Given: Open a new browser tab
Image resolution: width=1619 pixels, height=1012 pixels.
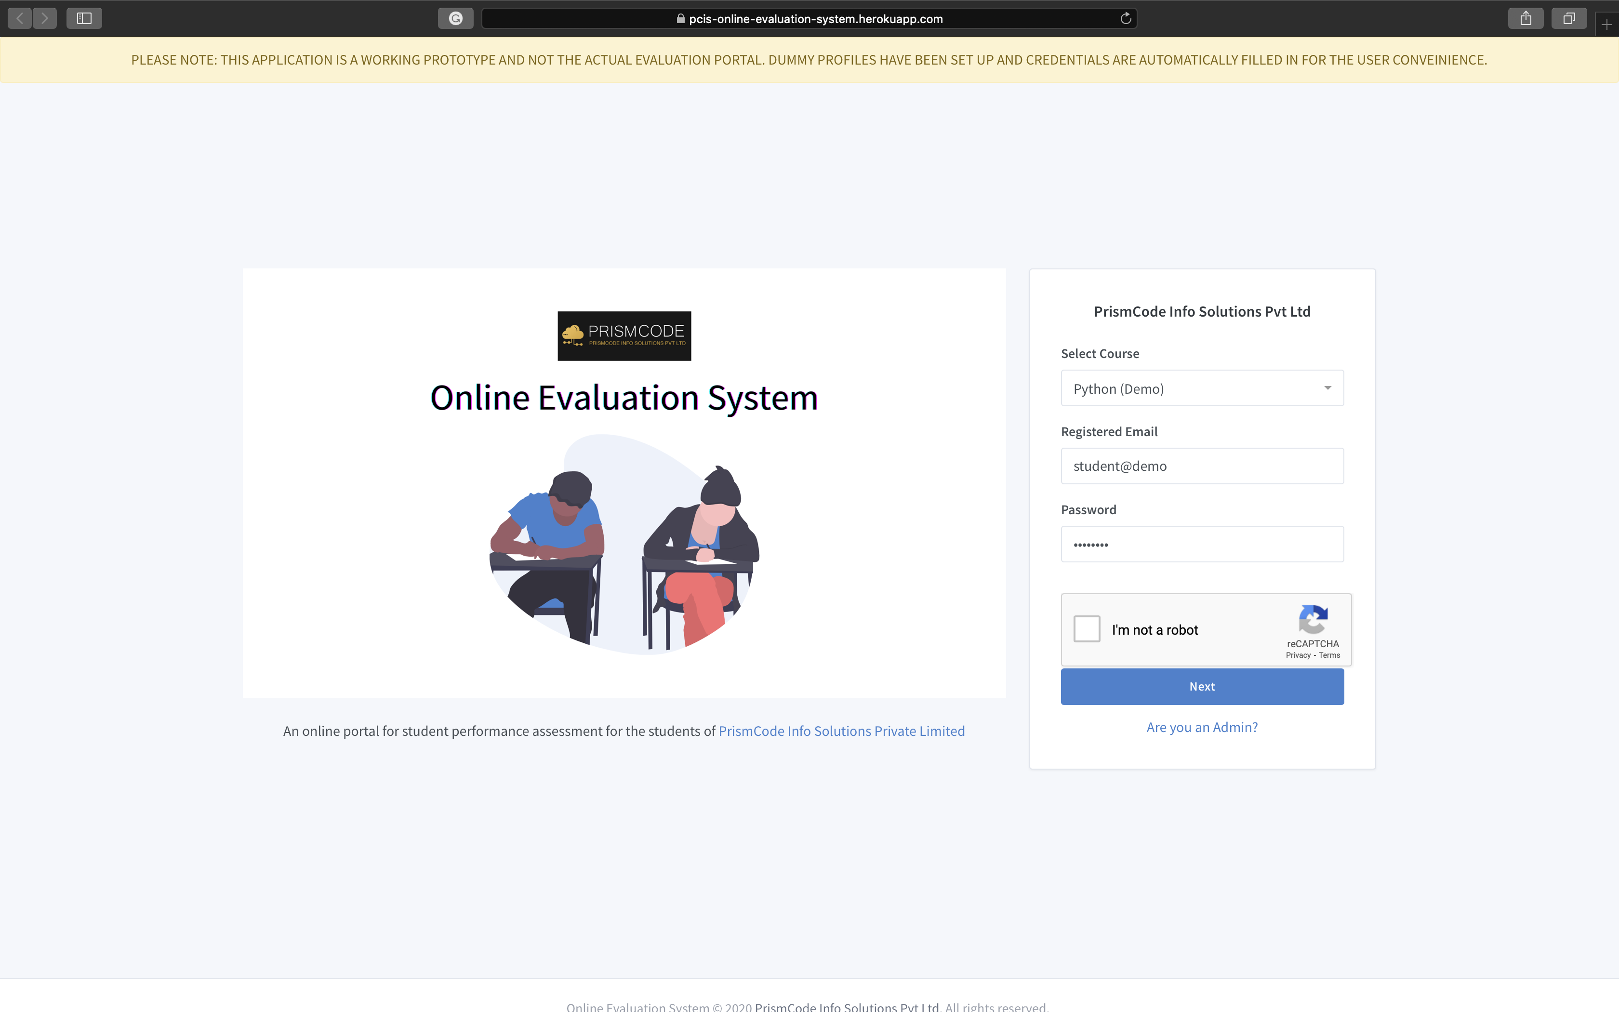Looking at the screenshot, I should (1607, 24).
